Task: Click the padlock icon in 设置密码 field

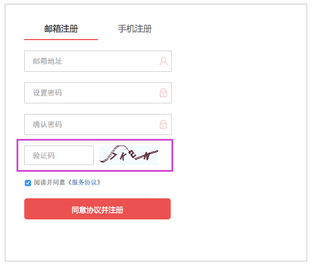Action: click(x=163, y=93)
